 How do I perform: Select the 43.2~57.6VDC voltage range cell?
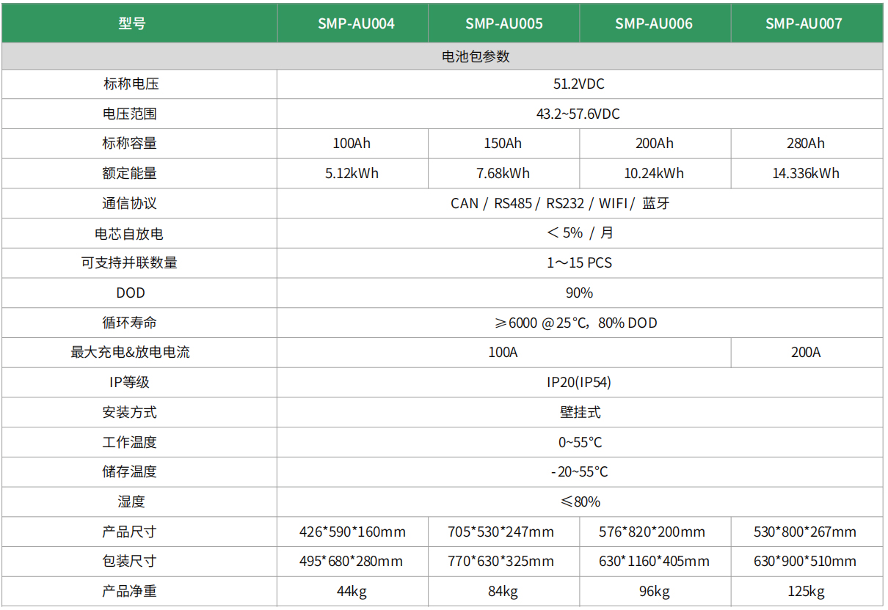pyautogui.click(x=578, y=114)
